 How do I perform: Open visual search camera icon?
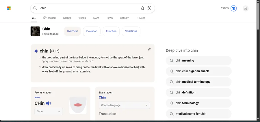click(x=149, y=8)
